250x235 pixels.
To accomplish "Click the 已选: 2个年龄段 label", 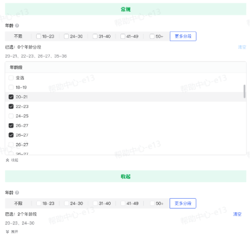I will 21,214.
